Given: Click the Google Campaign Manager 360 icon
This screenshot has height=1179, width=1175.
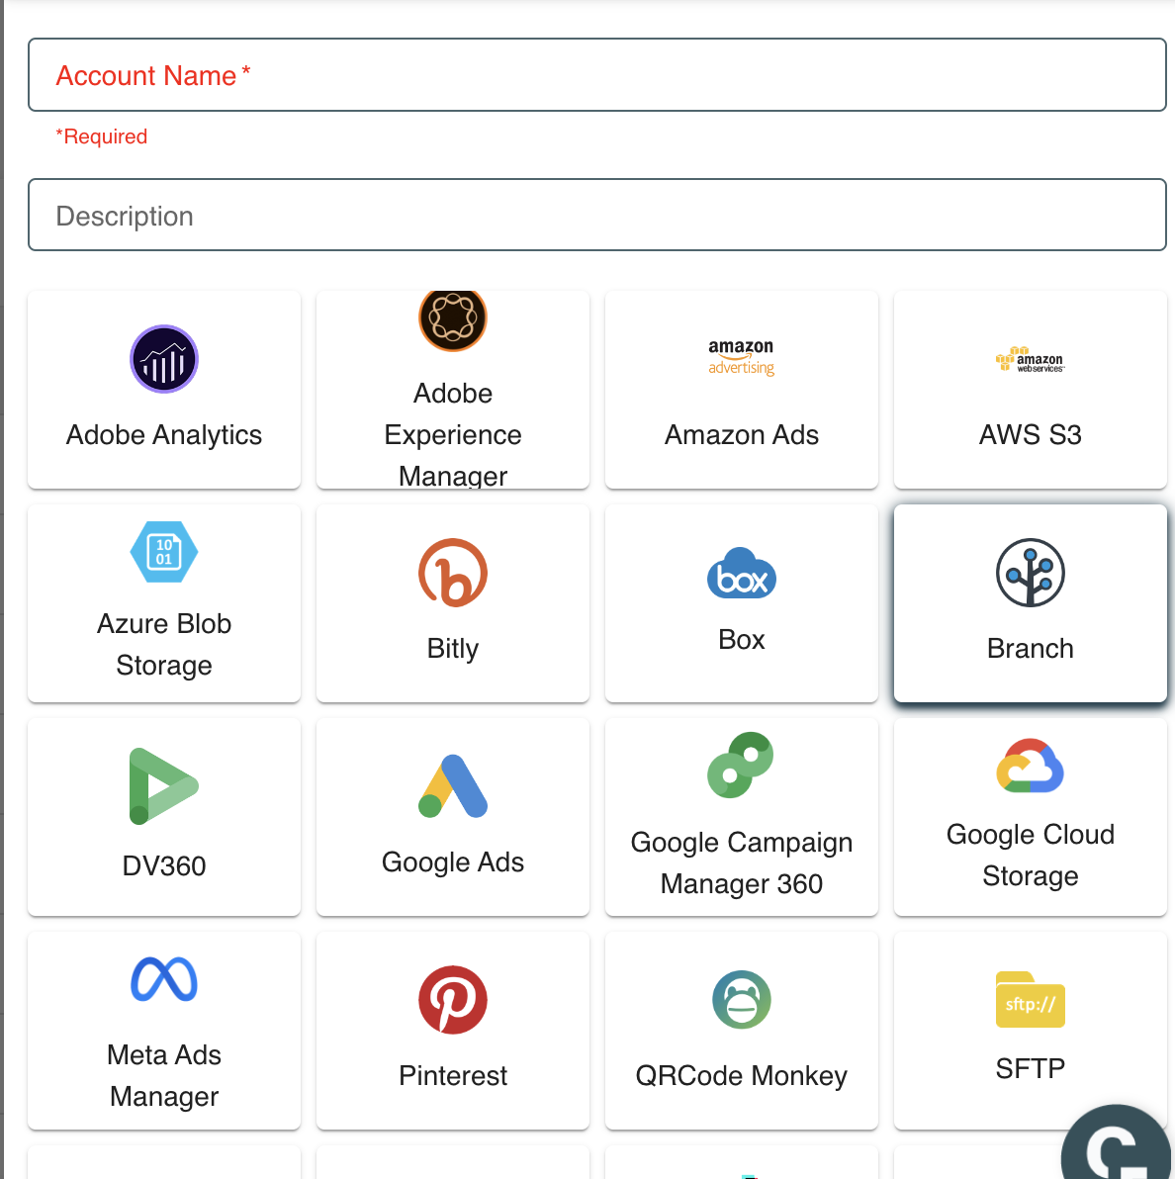Looking at the screenshot, I should click(x=741, y=766).
